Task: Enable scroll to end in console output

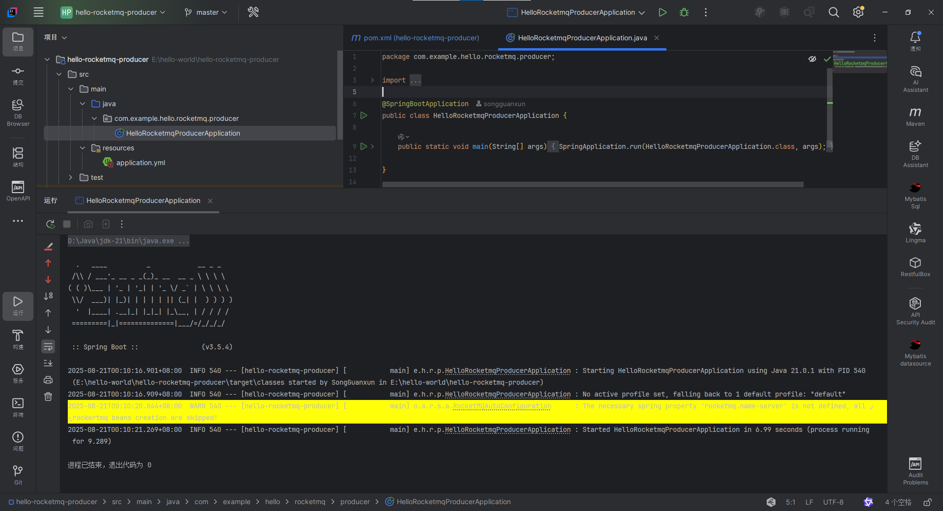Action: 48,363
